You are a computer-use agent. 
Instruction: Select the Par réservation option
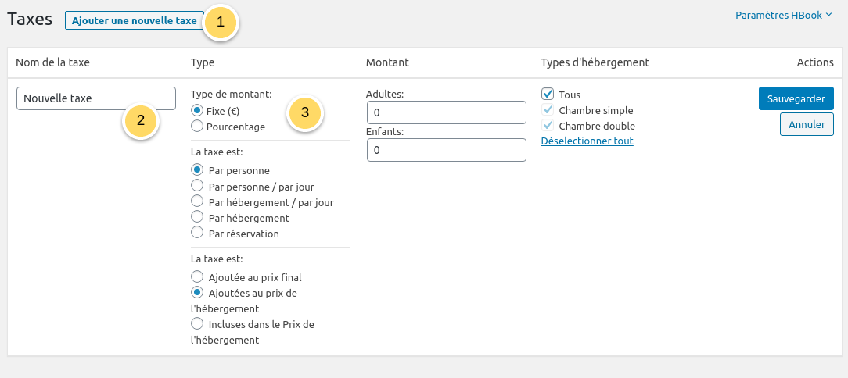pos(197,233)
